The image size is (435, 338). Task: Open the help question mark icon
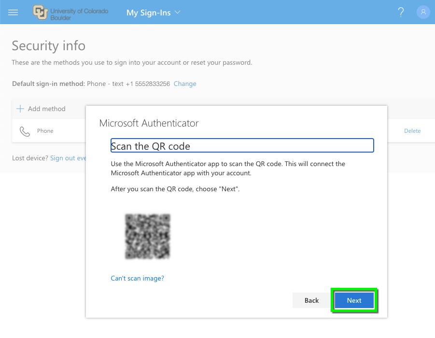401,12
